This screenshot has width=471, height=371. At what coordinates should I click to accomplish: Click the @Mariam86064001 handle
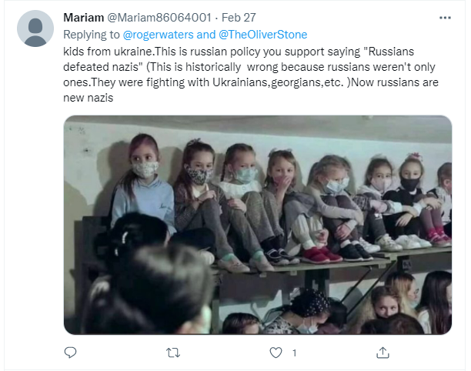point(159,18)
